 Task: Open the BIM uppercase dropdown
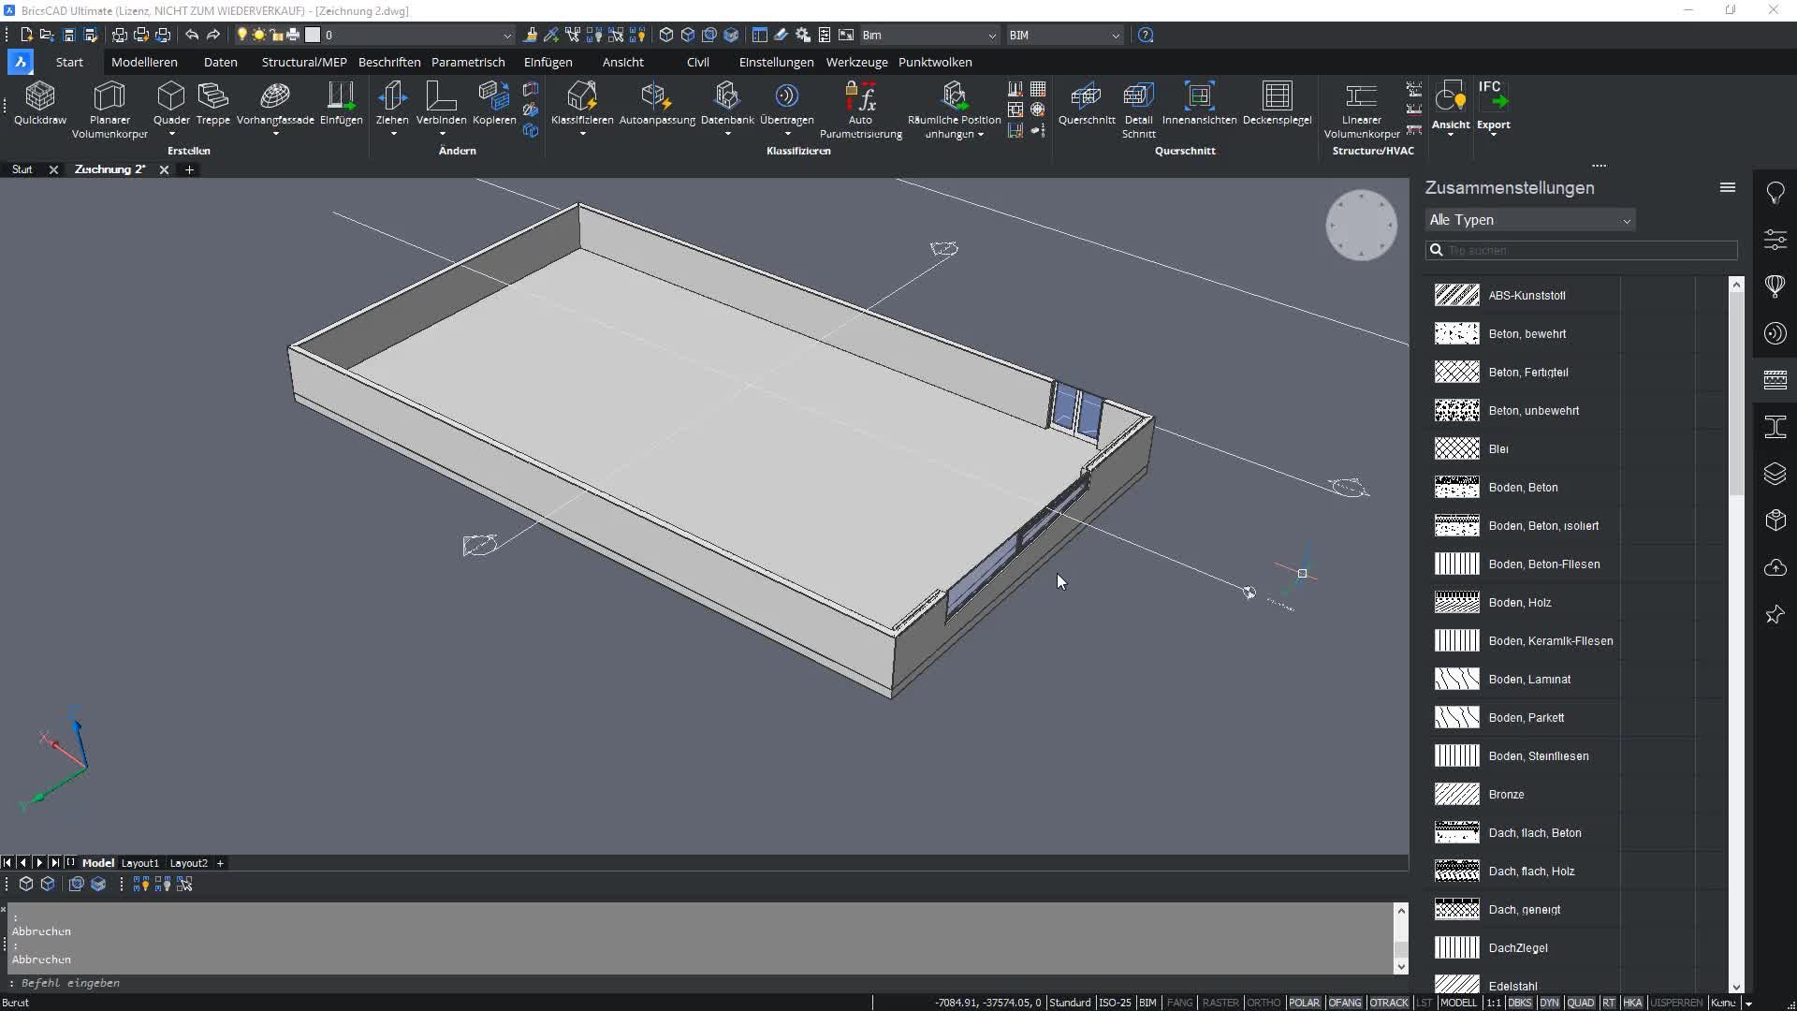pos(1064,35)
